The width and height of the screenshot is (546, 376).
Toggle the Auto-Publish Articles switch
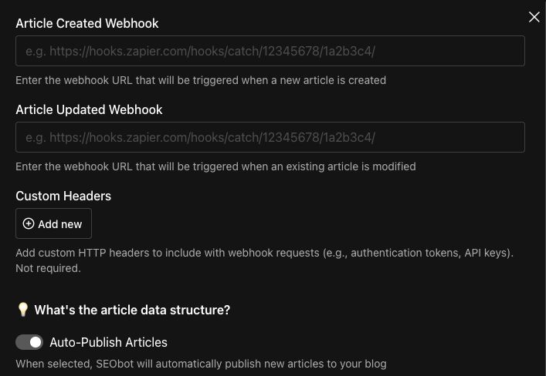pyautogui.click(x=29, y=342)
